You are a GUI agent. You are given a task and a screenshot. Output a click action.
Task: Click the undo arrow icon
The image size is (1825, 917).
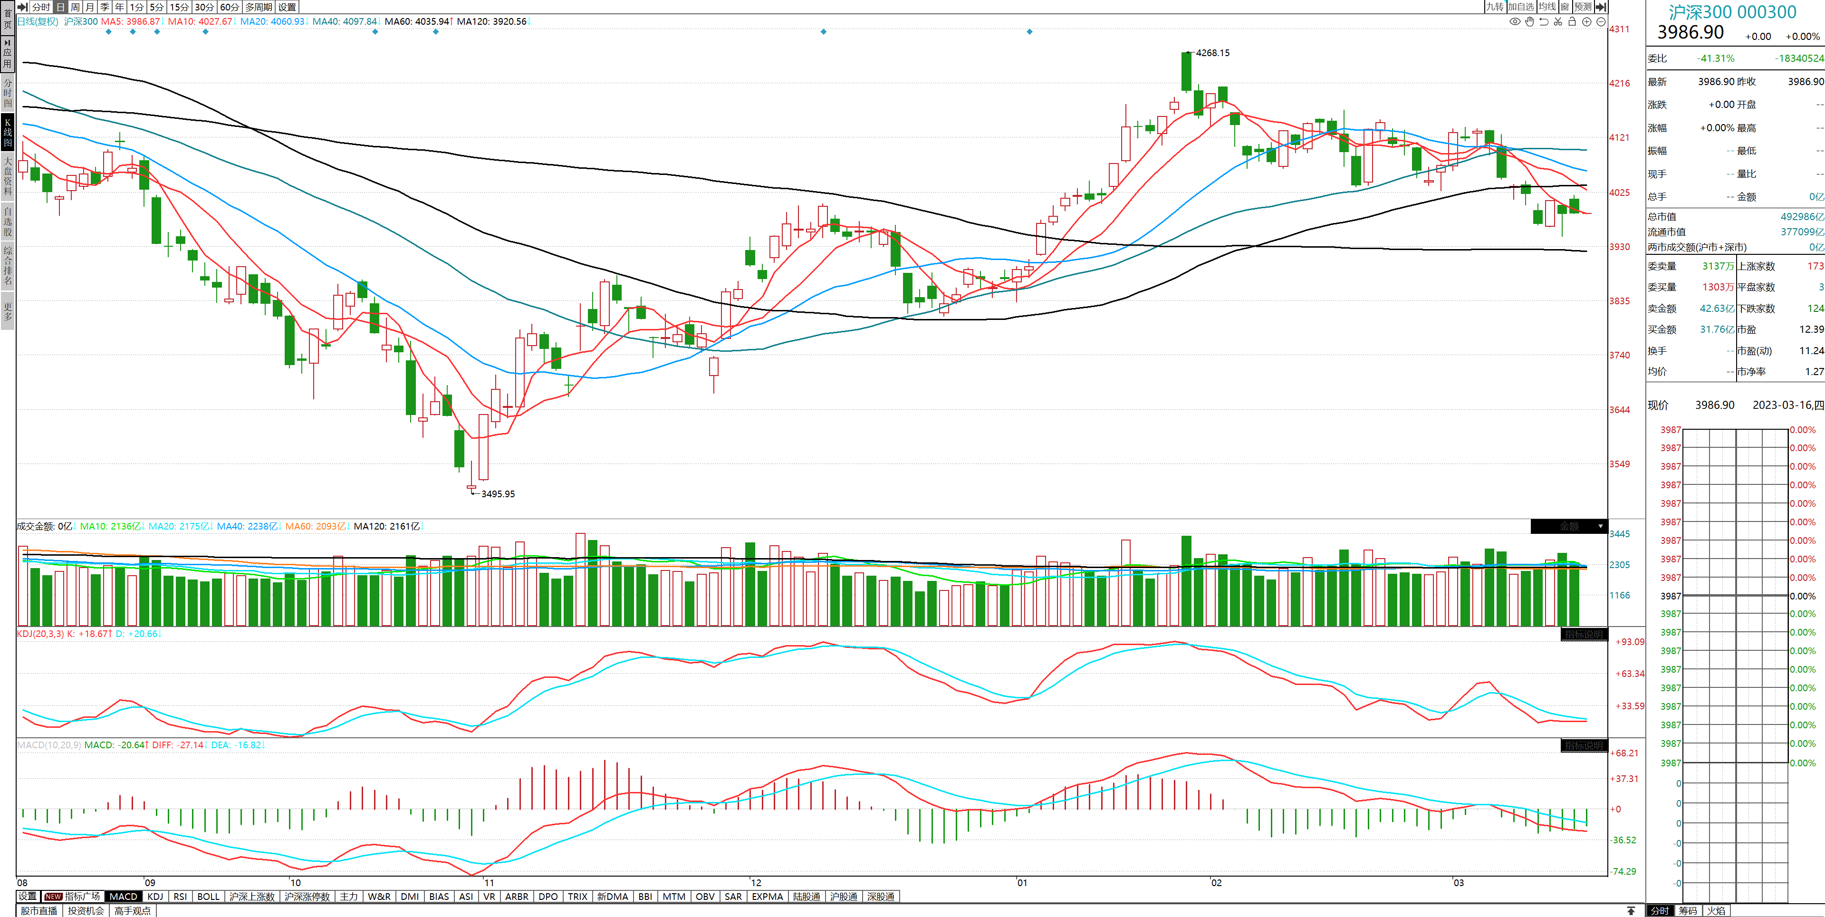[1544, 22]
